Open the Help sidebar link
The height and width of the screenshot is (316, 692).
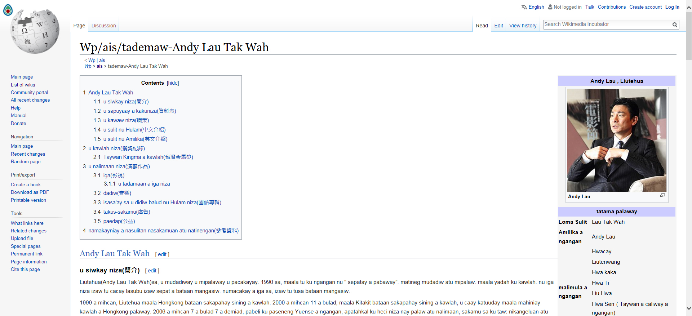pyautogui.click(x=16, y=108)
